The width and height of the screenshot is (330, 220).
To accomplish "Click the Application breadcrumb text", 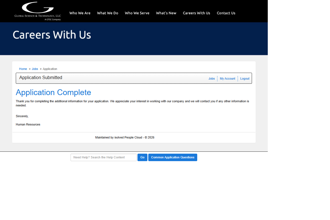I will pos(50,69).
